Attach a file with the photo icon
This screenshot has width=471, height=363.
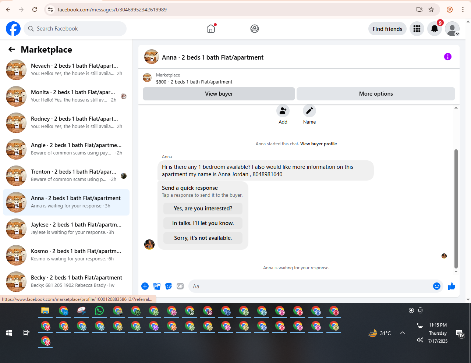[157, 286]
